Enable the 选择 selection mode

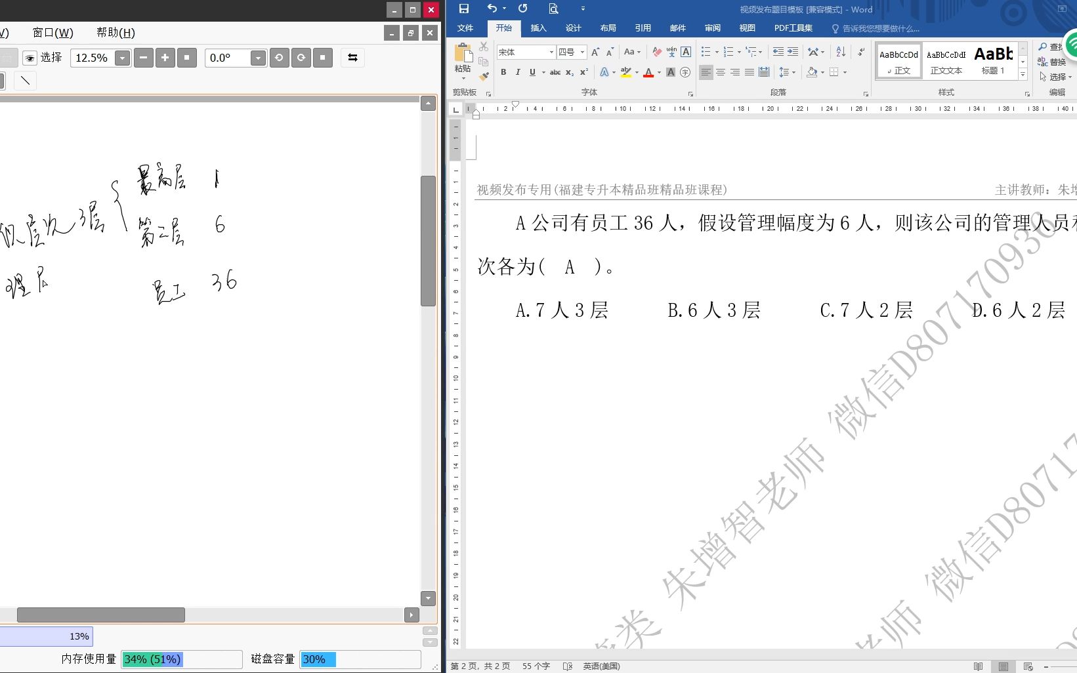click(51, 58)
